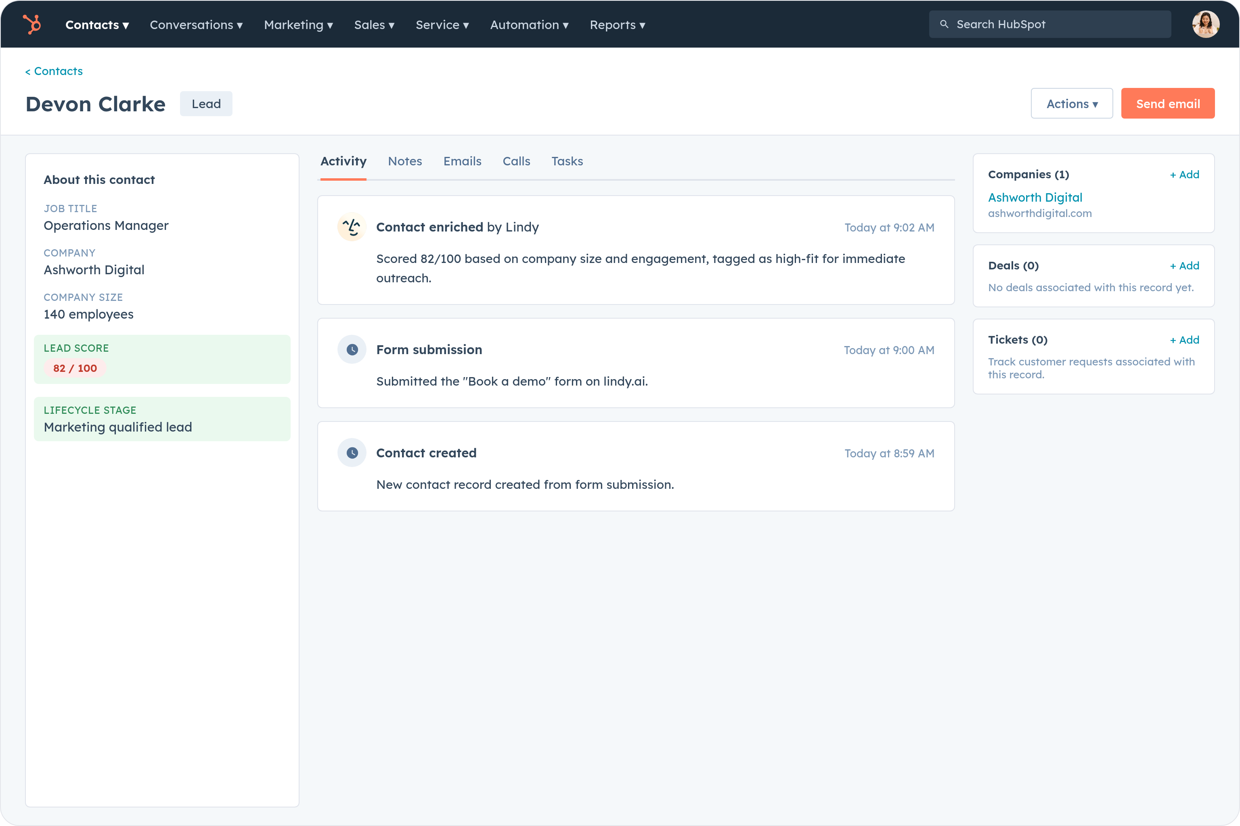Click the Contact created heading

(426, 453)
